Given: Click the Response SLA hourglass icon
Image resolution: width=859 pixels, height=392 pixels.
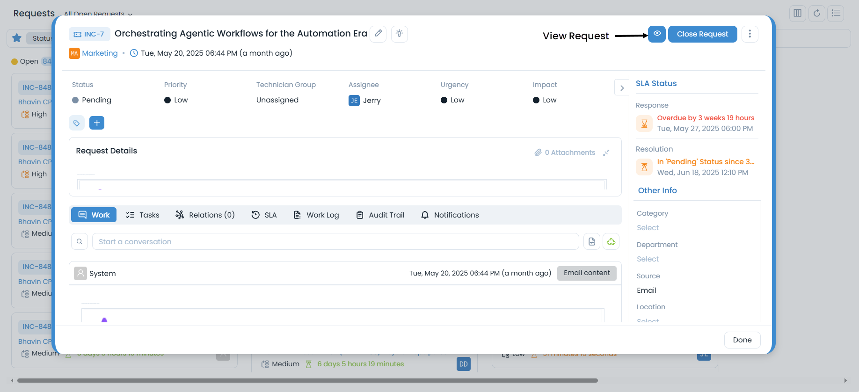Looking at the screenshot, I should click(644, 123).
